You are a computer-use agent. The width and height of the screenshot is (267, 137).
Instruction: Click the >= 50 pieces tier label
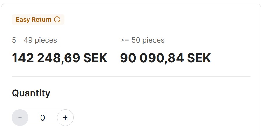142,40
